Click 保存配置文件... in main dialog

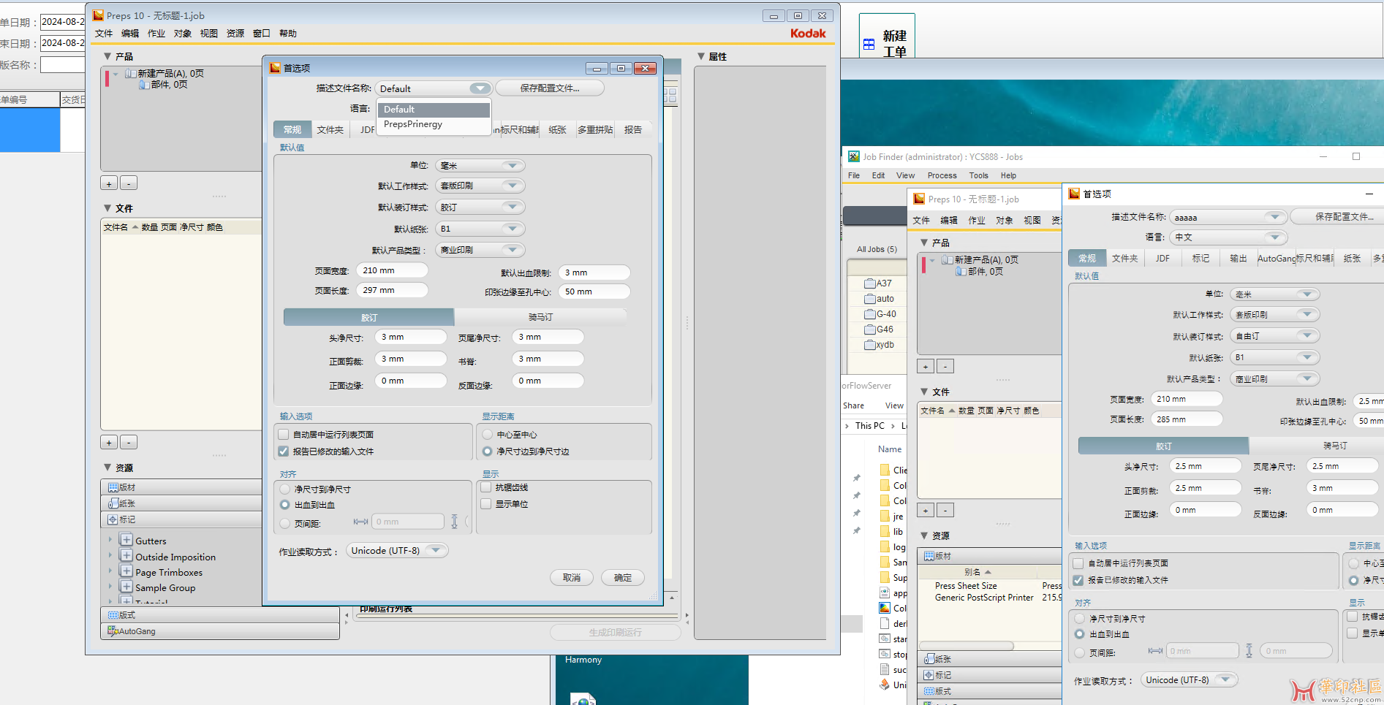[550, 88]
